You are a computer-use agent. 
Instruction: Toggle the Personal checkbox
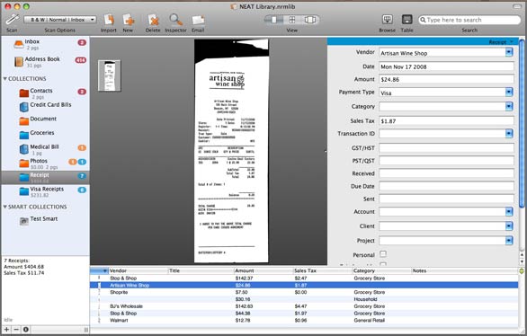tap(383, 253)
